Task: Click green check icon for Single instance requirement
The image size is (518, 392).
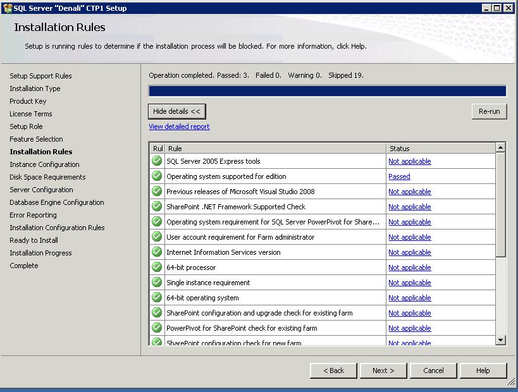Action: click(x=157, y=283)
